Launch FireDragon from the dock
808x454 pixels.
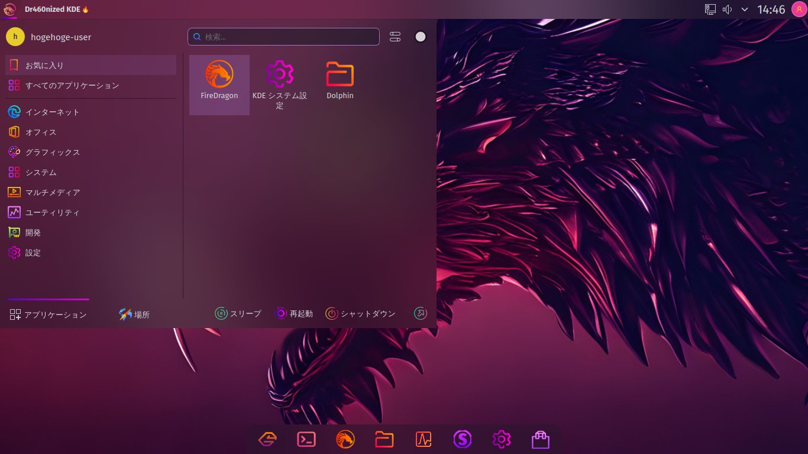tap(345, 439)
